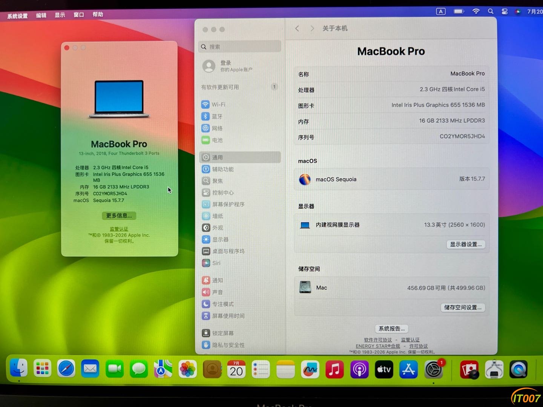The height and width of the screenshot is (407, 543).
Task: Click Spotlight search icon in menu bar
Action: point(491,11)
